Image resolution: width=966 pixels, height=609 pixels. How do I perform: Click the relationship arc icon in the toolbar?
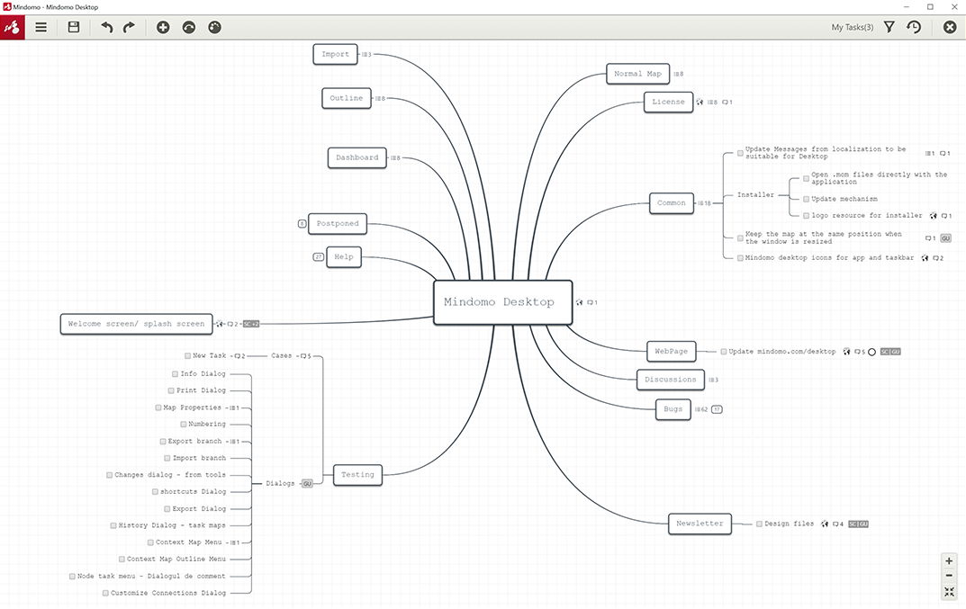189,27
